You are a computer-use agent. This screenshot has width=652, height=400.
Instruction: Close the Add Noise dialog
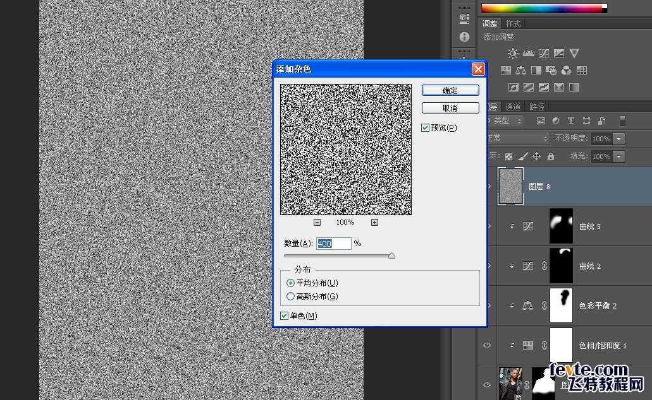(x=478, y=69)
